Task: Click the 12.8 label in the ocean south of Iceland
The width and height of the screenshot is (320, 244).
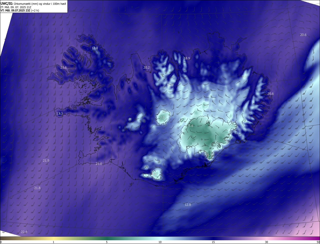Action: point(188,205)
